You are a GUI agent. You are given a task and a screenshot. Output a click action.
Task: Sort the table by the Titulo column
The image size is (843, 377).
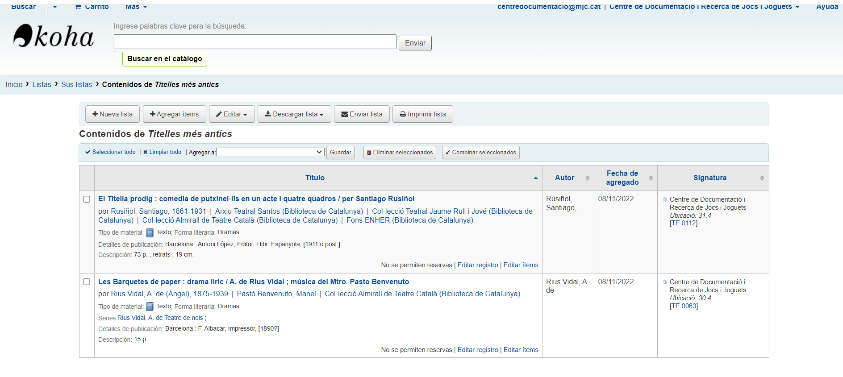[318, 178]
